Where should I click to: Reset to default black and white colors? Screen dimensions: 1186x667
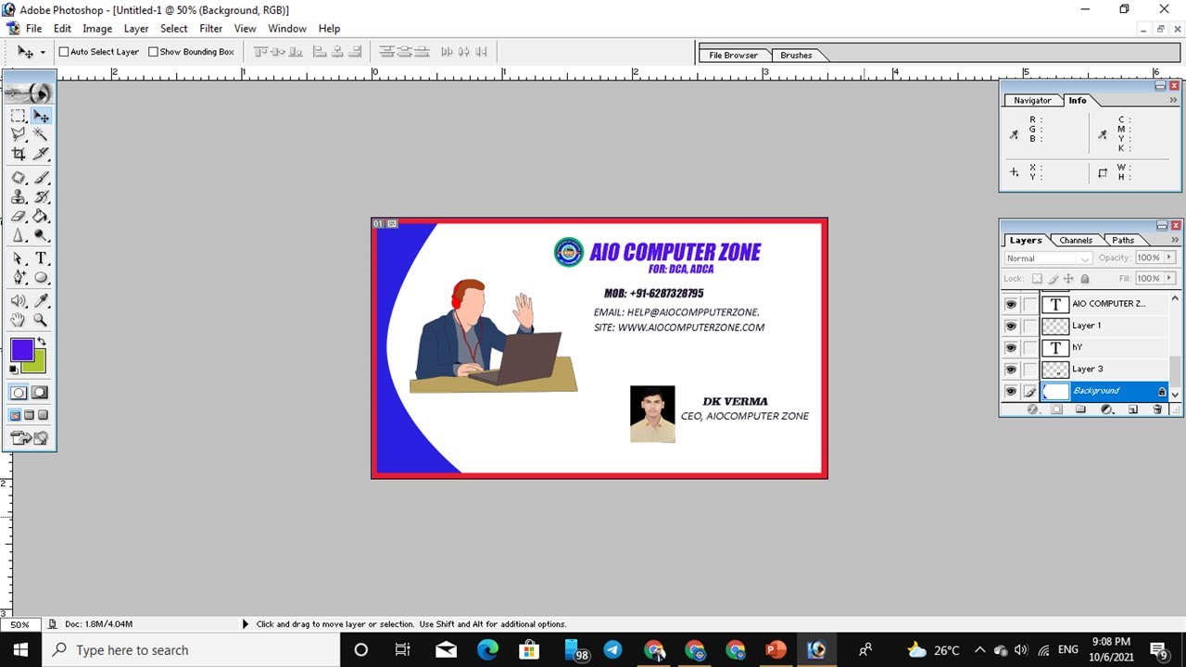pyautogui.click(x=14, y=369)
